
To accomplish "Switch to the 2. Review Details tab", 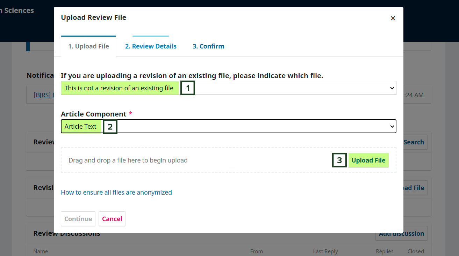I will (x=151, y=46).
